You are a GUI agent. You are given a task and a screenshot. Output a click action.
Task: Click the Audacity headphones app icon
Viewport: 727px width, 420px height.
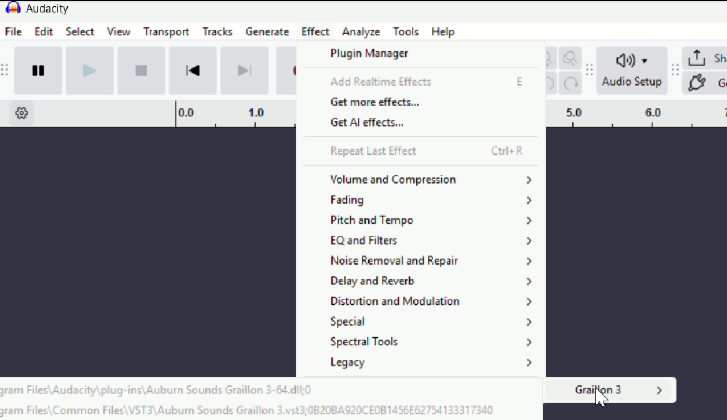(12, 8)
